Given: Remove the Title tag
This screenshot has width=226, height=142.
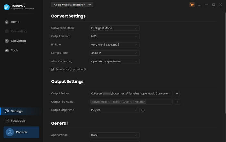Looking at the screenshot, I should point(119,102).
